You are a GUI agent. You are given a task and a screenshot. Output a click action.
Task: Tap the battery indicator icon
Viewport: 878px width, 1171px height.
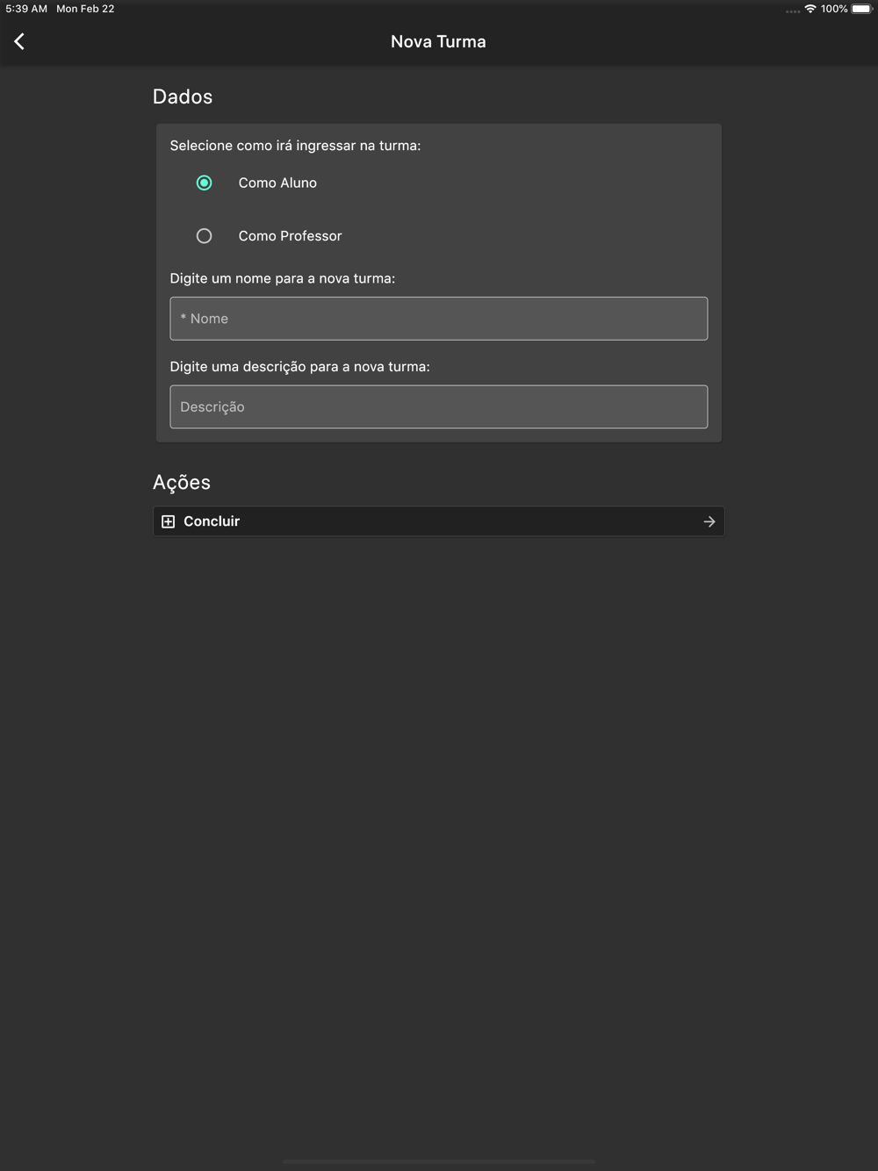click(x=861, y=9)
